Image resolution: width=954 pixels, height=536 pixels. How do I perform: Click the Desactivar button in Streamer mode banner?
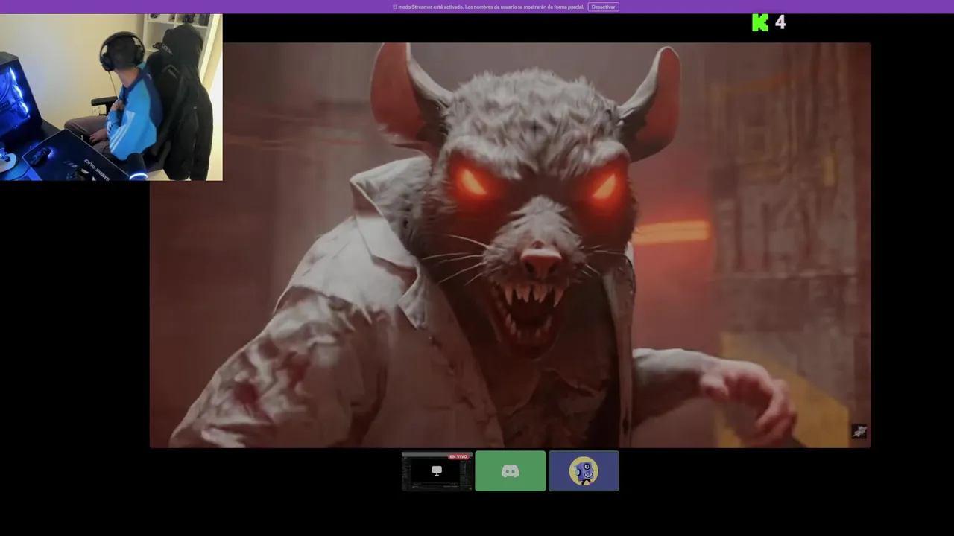(x=603, y=7)
